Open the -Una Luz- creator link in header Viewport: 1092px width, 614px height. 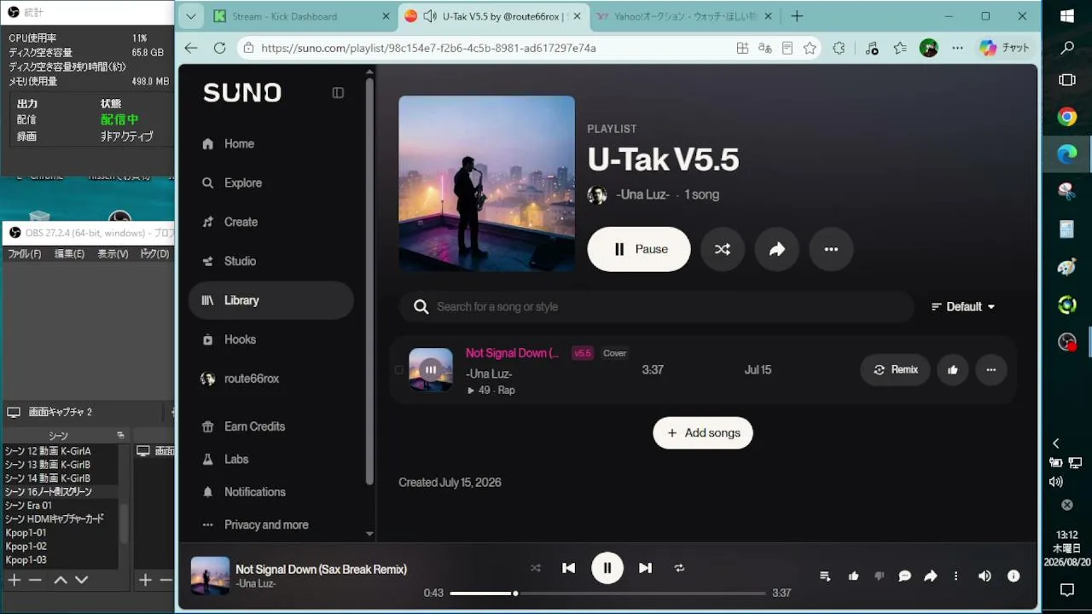(x=642, y=194)
